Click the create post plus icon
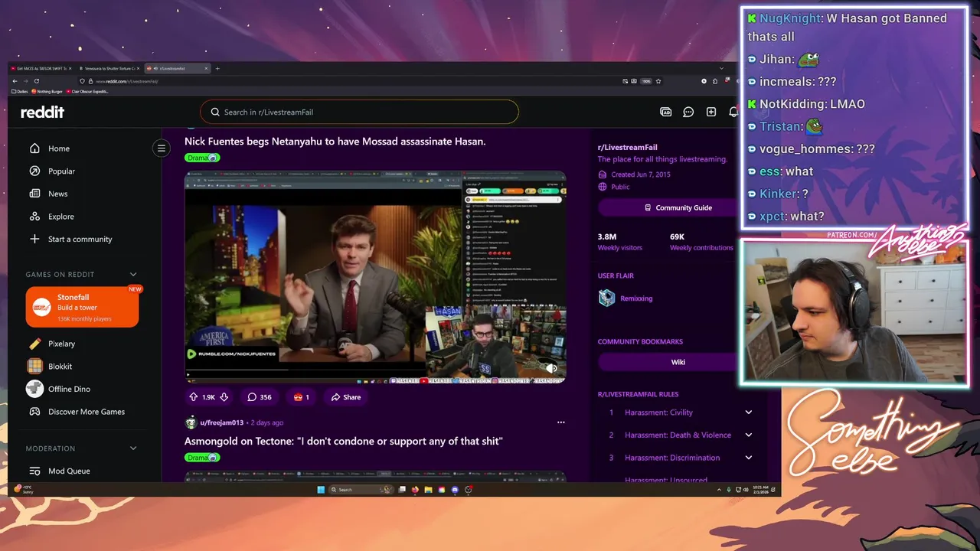This screenshot has height=551, width=980. coord(711,112)
